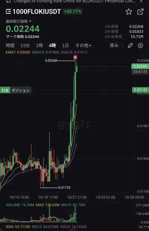Image resolution: width=149 pixels, height=231 pixels.
Task: Open chart settings hexagon icon
Action: [140, 46]
